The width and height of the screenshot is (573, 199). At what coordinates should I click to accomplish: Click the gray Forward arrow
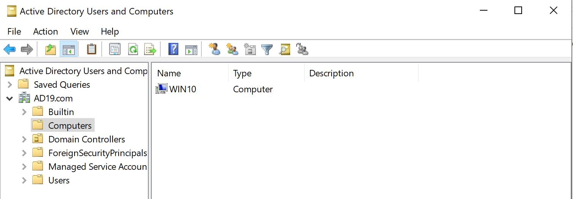[27, 49]
